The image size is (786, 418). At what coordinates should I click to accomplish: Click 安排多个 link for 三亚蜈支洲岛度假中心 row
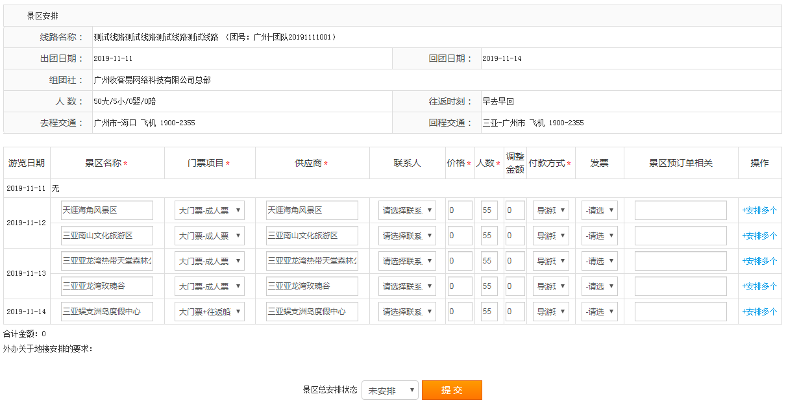759,312
